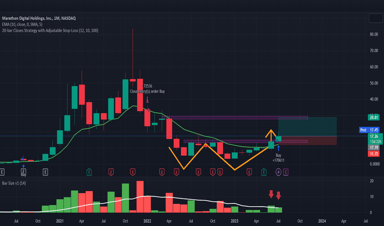Select the upper purple resistance rectangle near 28.81
Screen dimensions: 384x226
coord(234,118)
